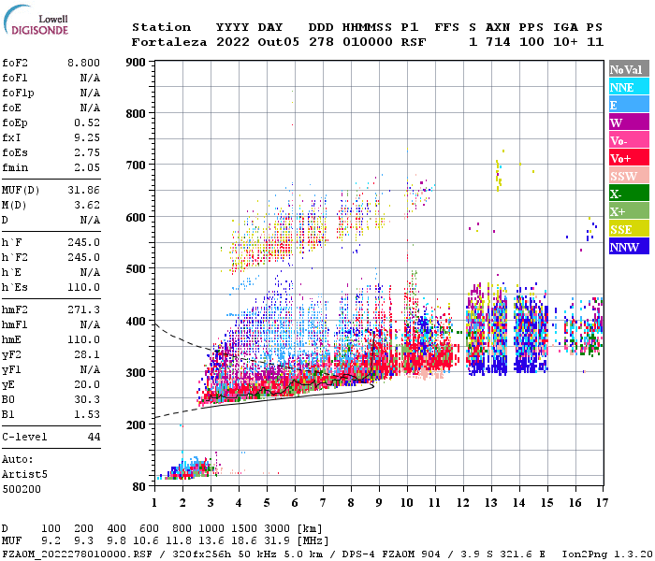Viewport: 655px width, 561px height.
Task: Click the B1 value 1.53
Action: [x=87, y=414]
